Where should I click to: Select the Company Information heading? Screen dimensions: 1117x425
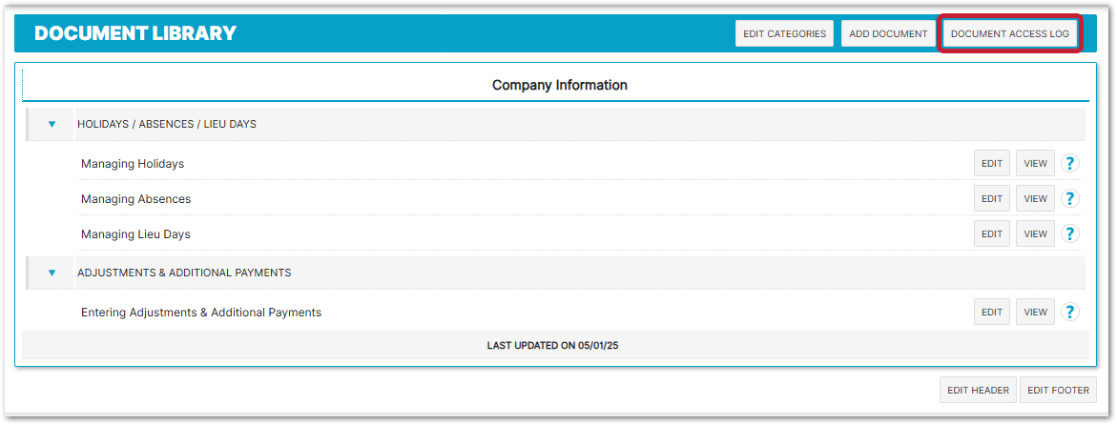coord(559,85)
